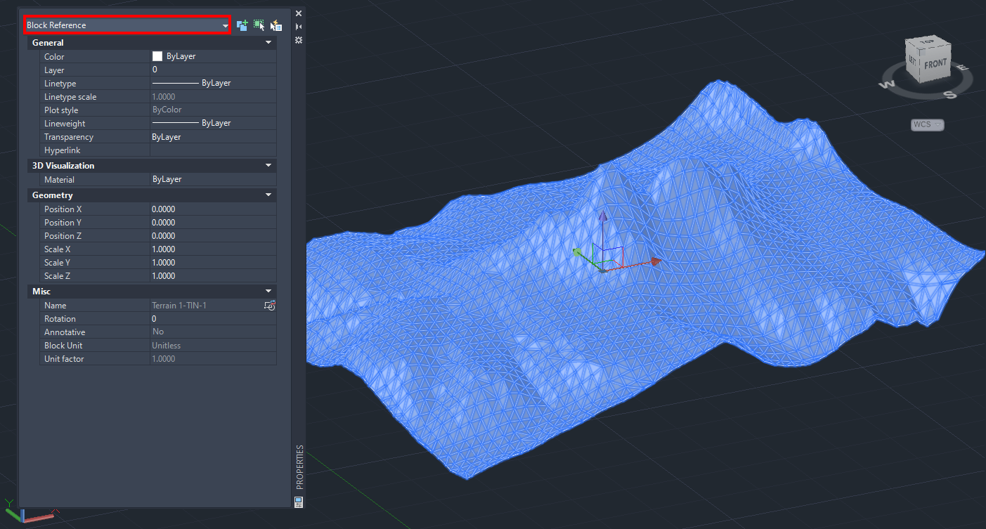Click the Unit factor value 1.0000
Screen dimensions: 986x529
pyautogui.click(x=164, y=359)
